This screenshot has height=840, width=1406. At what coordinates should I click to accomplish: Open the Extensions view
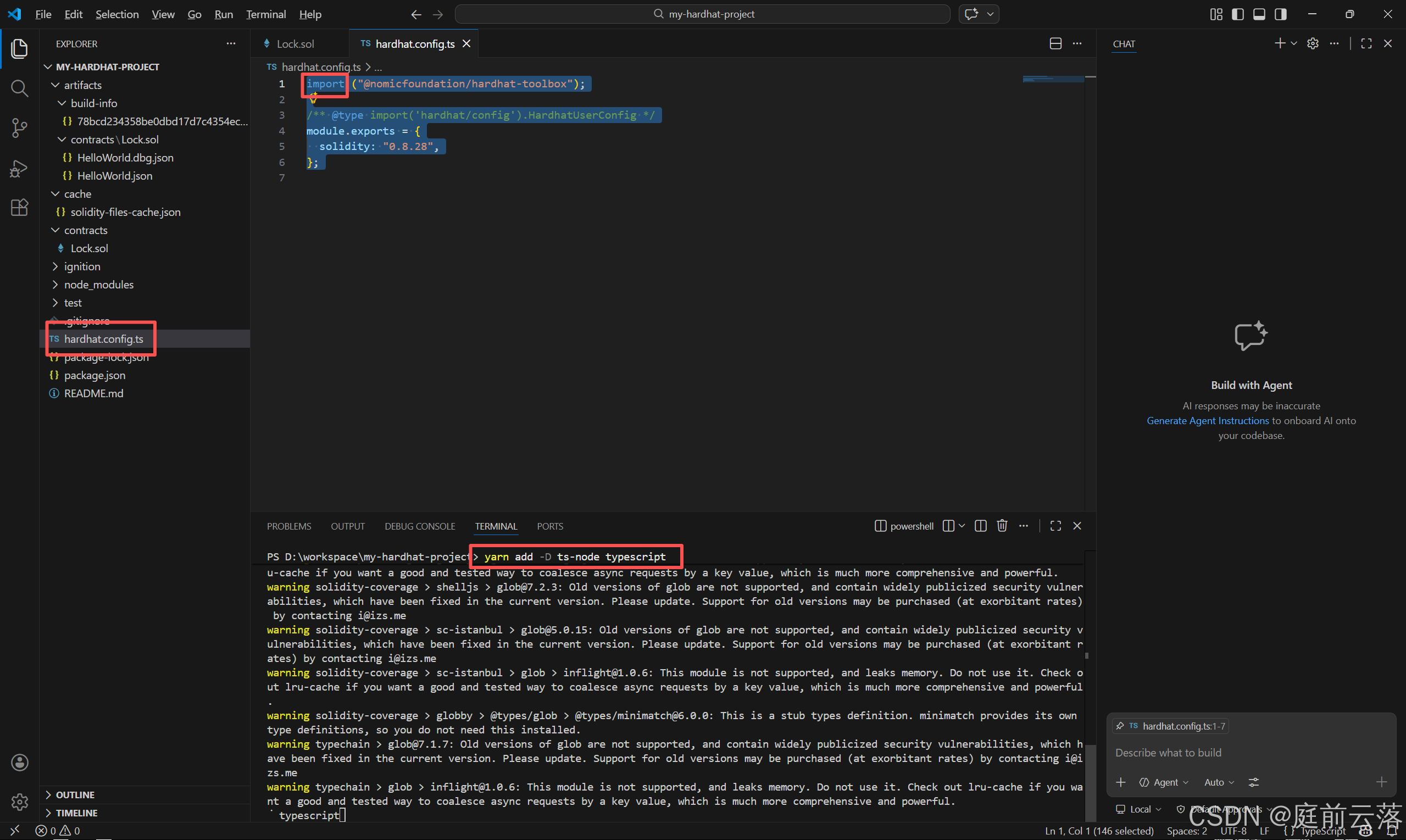pyautogui.click(x=19, y=207)
